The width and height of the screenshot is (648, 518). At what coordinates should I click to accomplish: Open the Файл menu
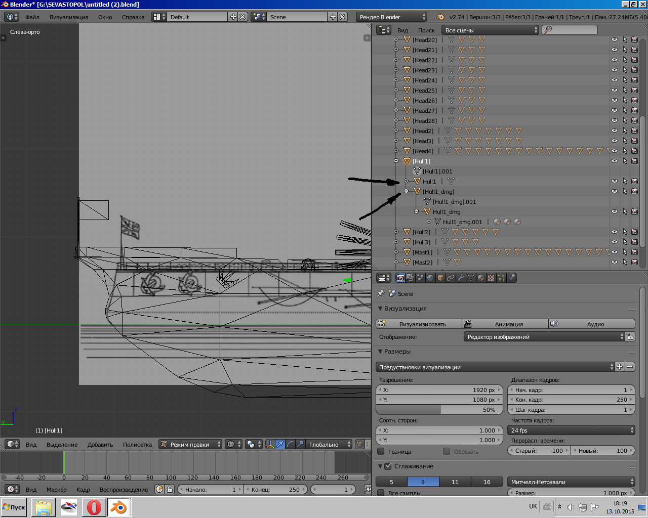(32, 17)
